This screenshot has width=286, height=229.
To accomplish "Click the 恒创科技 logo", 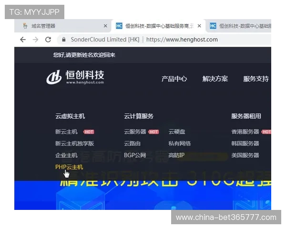I will pyautogui.click(x=75, y=77).
